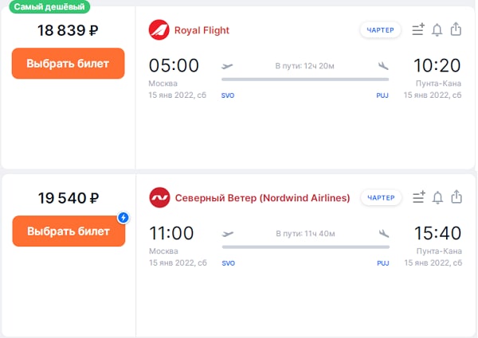Click ЧАРТЕР badge on Royal Flight ticket
This screenshot has width=478, height=338.
380,30
